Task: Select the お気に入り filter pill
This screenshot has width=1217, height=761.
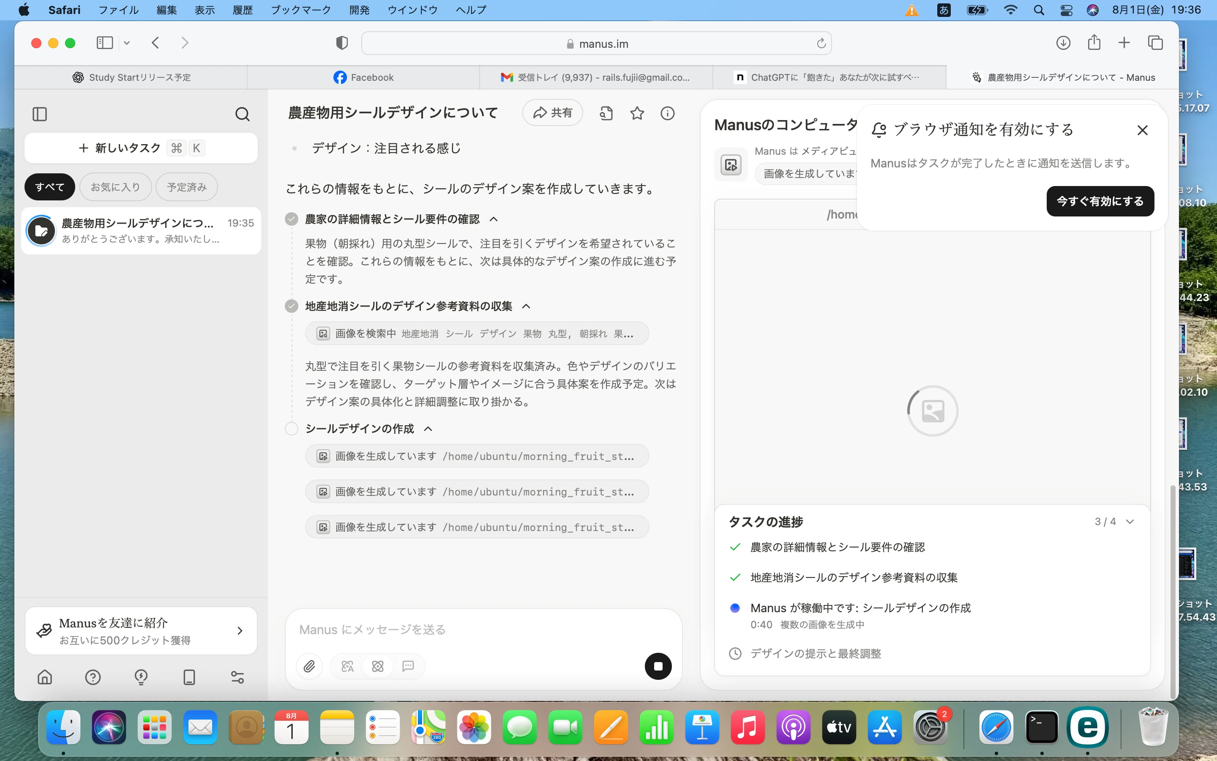Action: click(115, 187)
